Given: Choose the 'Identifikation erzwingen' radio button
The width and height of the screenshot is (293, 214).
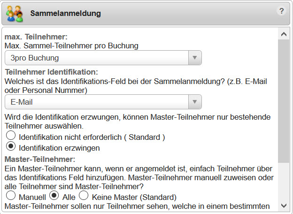Looking at the screenshot, I should (10, 146).
